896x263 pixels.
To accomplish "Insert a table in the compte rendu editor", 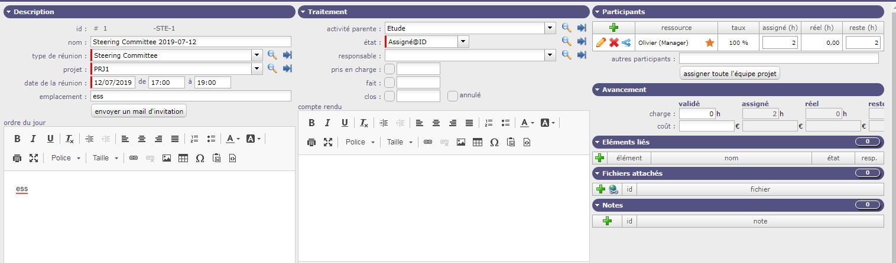I will pos(477,142).
